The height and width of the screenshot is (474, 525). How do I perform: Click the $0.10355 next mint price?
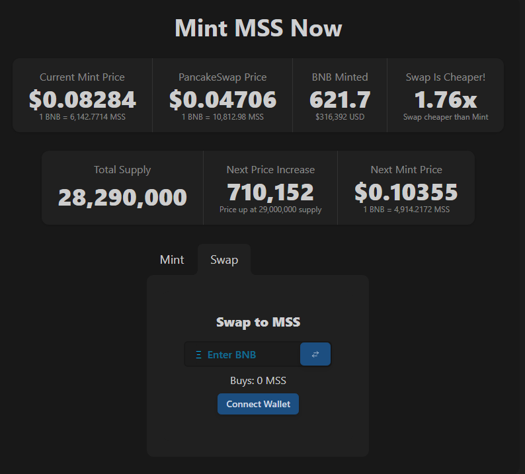(x=406, y=192)
